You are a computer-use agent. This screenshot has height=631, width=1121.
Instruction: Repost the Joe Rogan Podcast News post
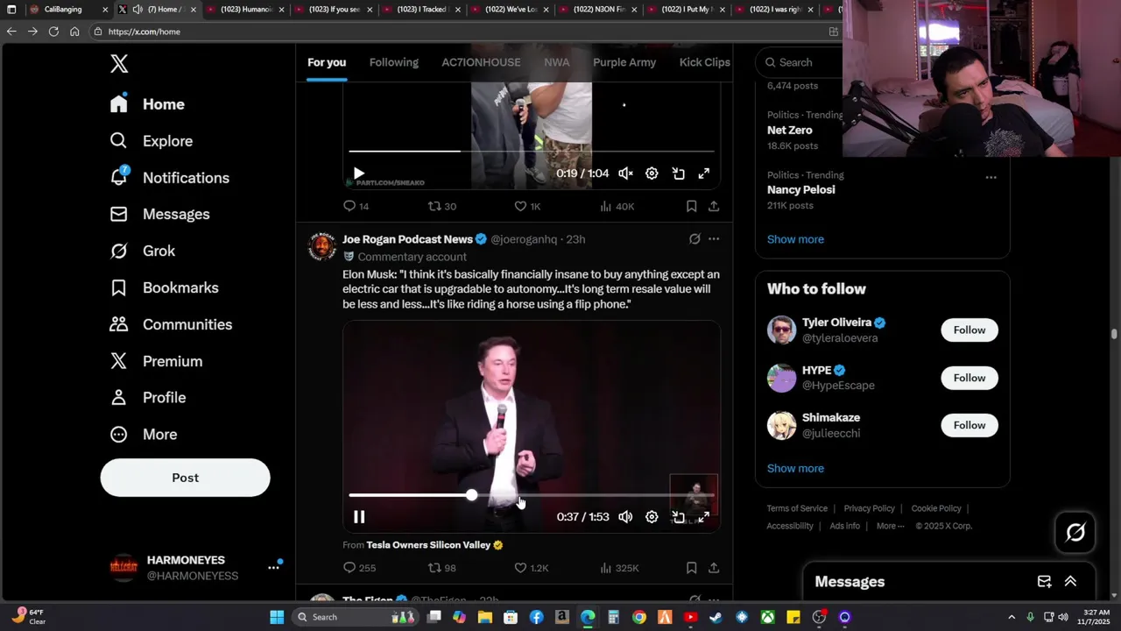point(442,568)
